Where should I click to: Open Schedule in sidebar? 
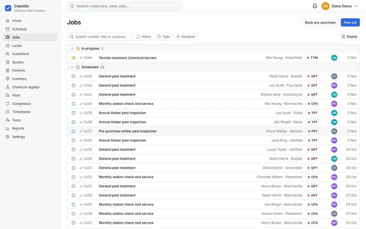30,29
